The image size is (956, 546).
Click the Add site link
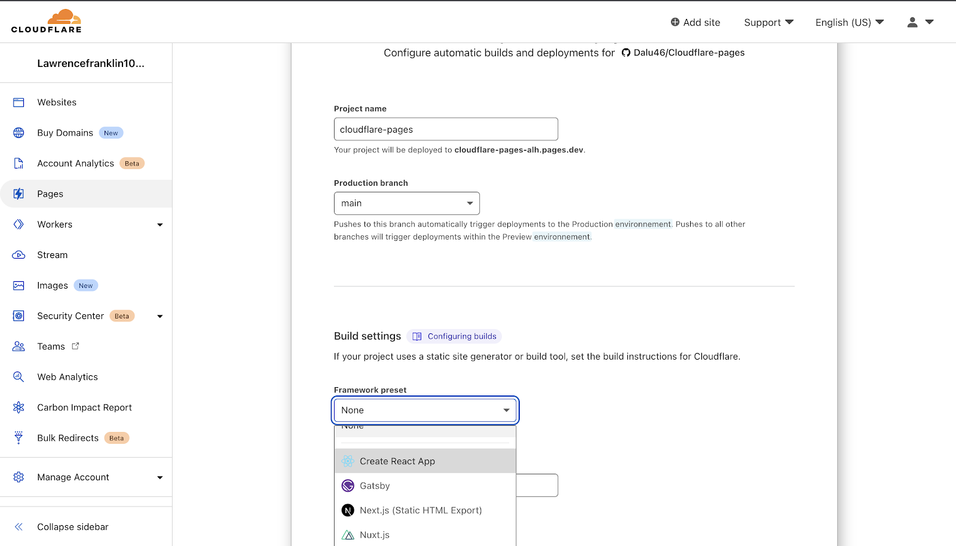point(695,22)
